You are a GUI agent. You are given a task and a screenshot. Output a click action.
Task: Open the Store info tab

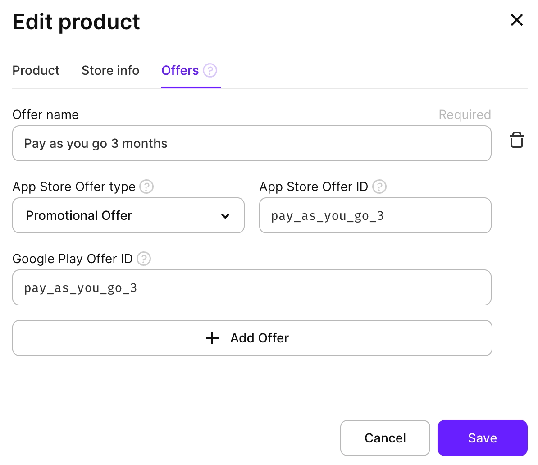[110, 71]
